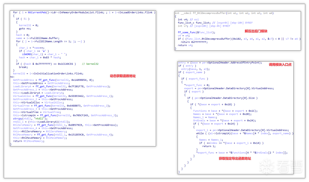The image size is (309, 182).
Task: Select the 'return 0xFFFFFFFF;' line
Action: tap(194, 42)
